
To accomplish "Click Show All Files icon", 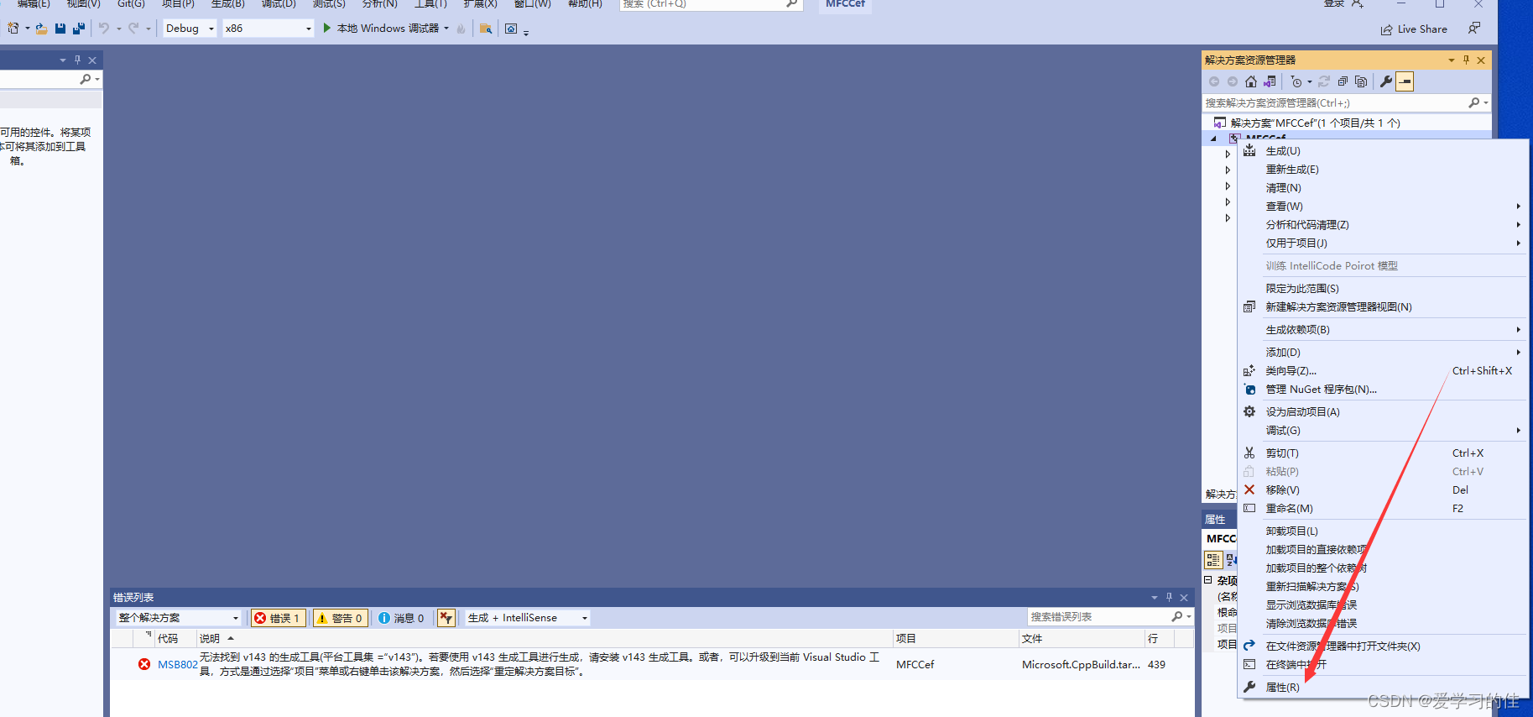I will pyautogui.click(x=1361, y=81).
